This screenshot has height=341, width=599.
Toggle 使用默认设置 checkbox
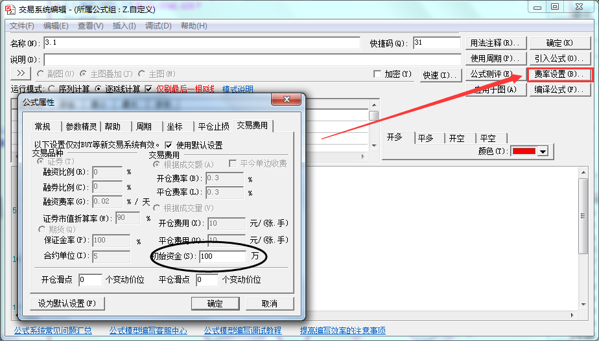point(169,145)
